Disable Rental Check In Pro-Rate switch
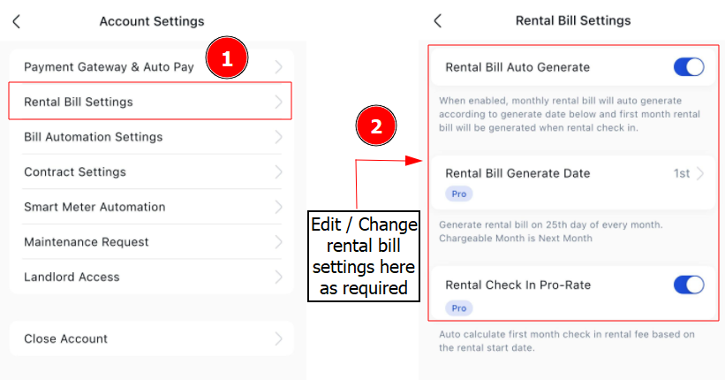Viewport: 725px width, 380px height. click(x=689, y=285)
